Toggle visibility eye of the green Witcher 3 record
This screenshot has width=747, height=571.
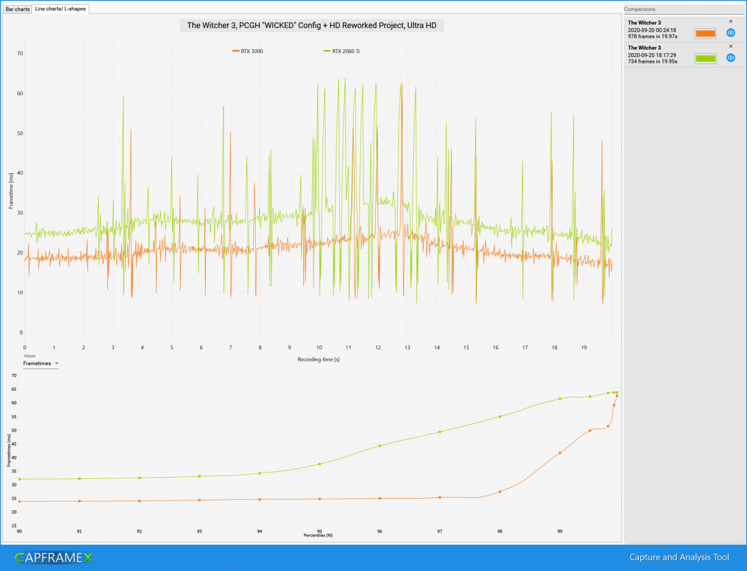730,58
